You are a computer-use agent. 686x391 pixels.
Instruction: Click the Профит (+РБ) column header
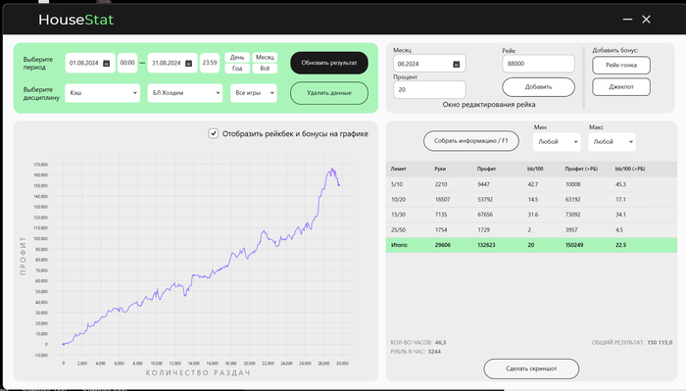click(581, 169)
